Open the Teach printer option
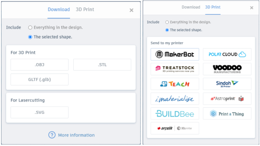This screenshot has width=260, height=146. coord(175,84)
